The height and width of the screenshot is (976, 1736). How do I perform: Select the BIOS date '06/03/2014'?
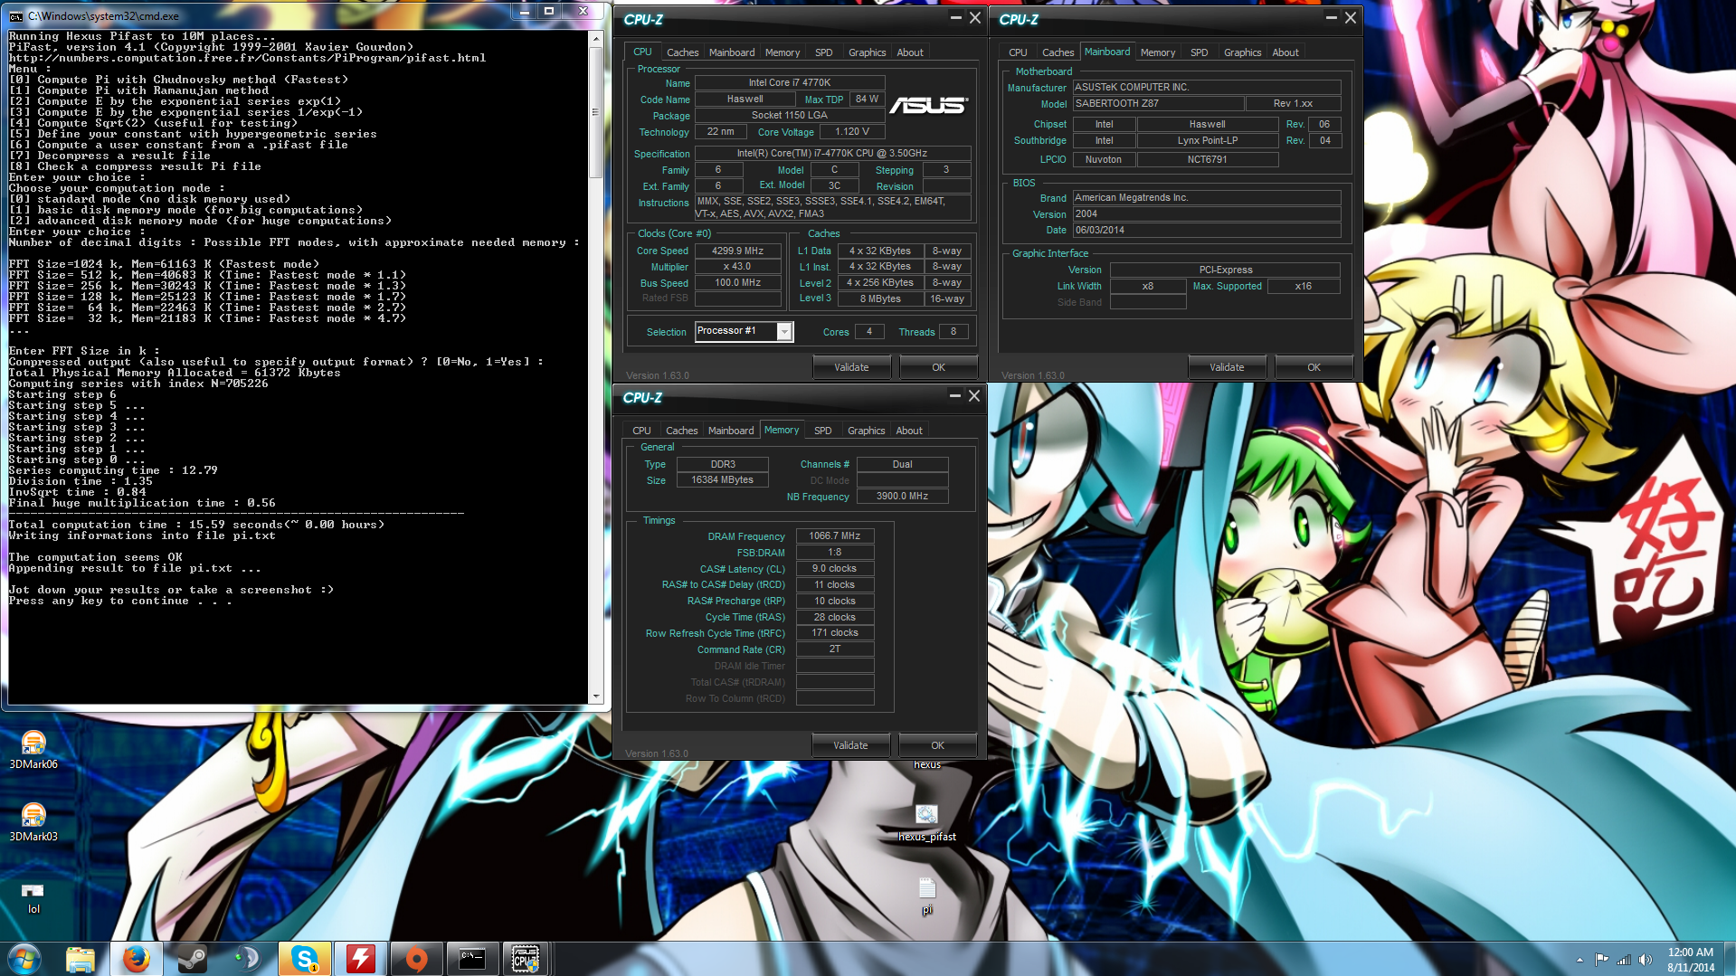1206,231
